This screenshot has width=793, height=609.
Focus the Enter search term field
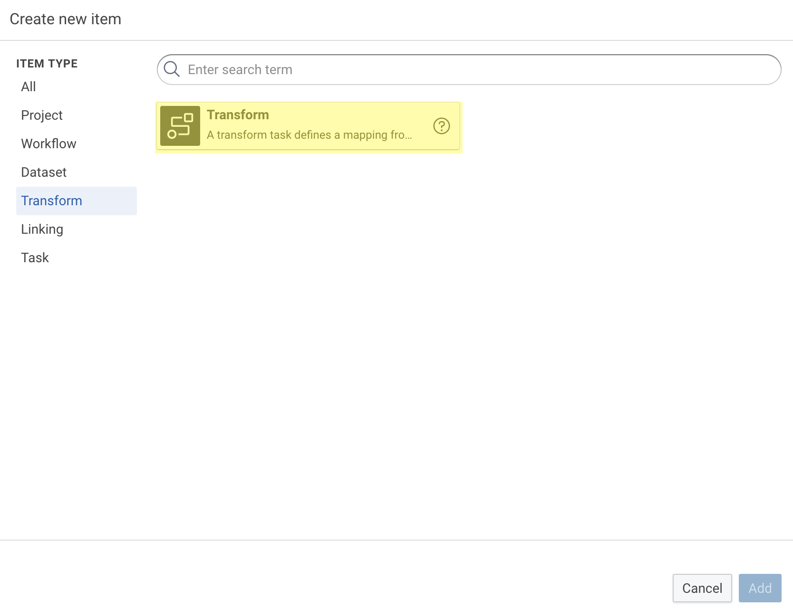click(475, 70)
